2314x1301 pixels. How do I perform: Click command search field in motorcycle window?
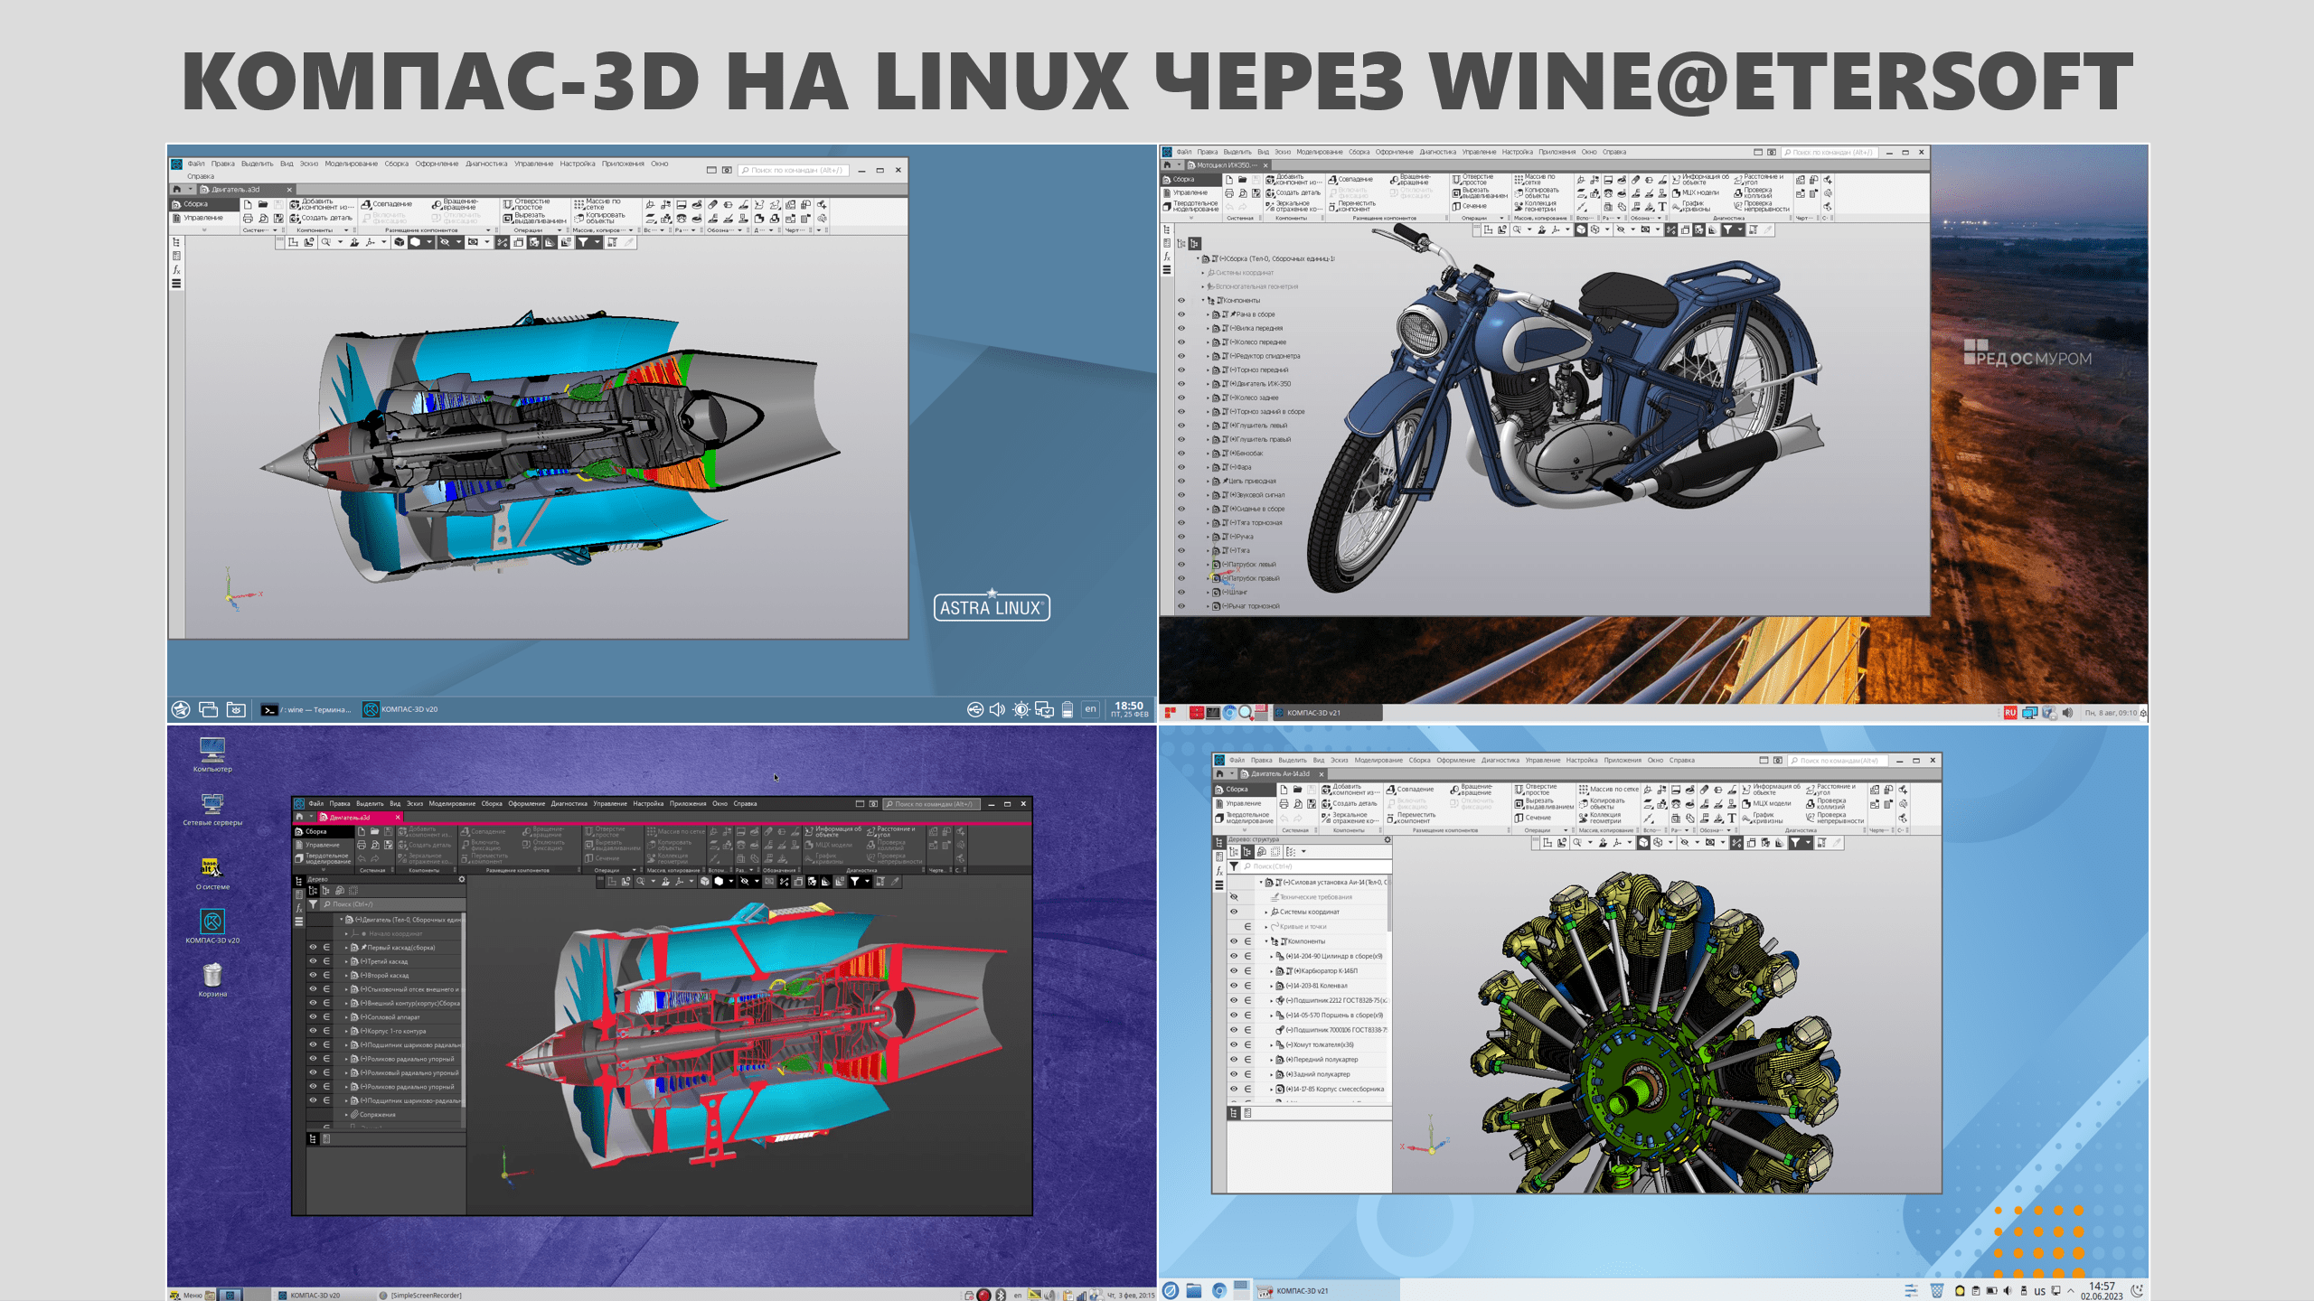[1829, 153]
